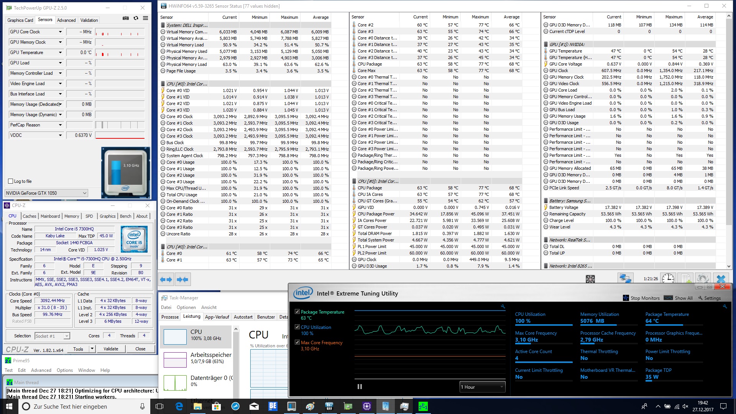This screenshot has height=414, width=736.
Task: Open Settings wrench in Intel XTU
Action: pos(710,298)
